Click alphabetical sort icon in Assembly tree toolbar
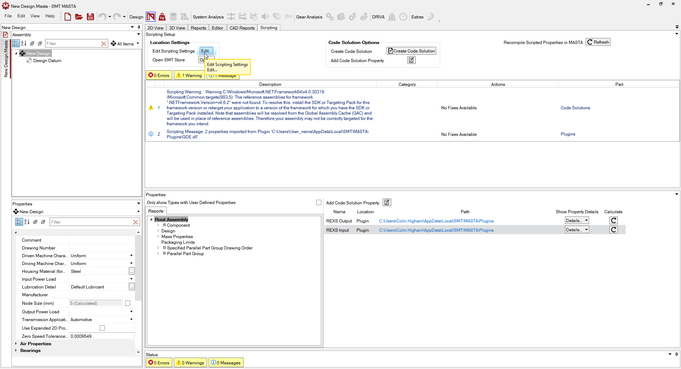This screenshot has height=369, width=681. 24,43
